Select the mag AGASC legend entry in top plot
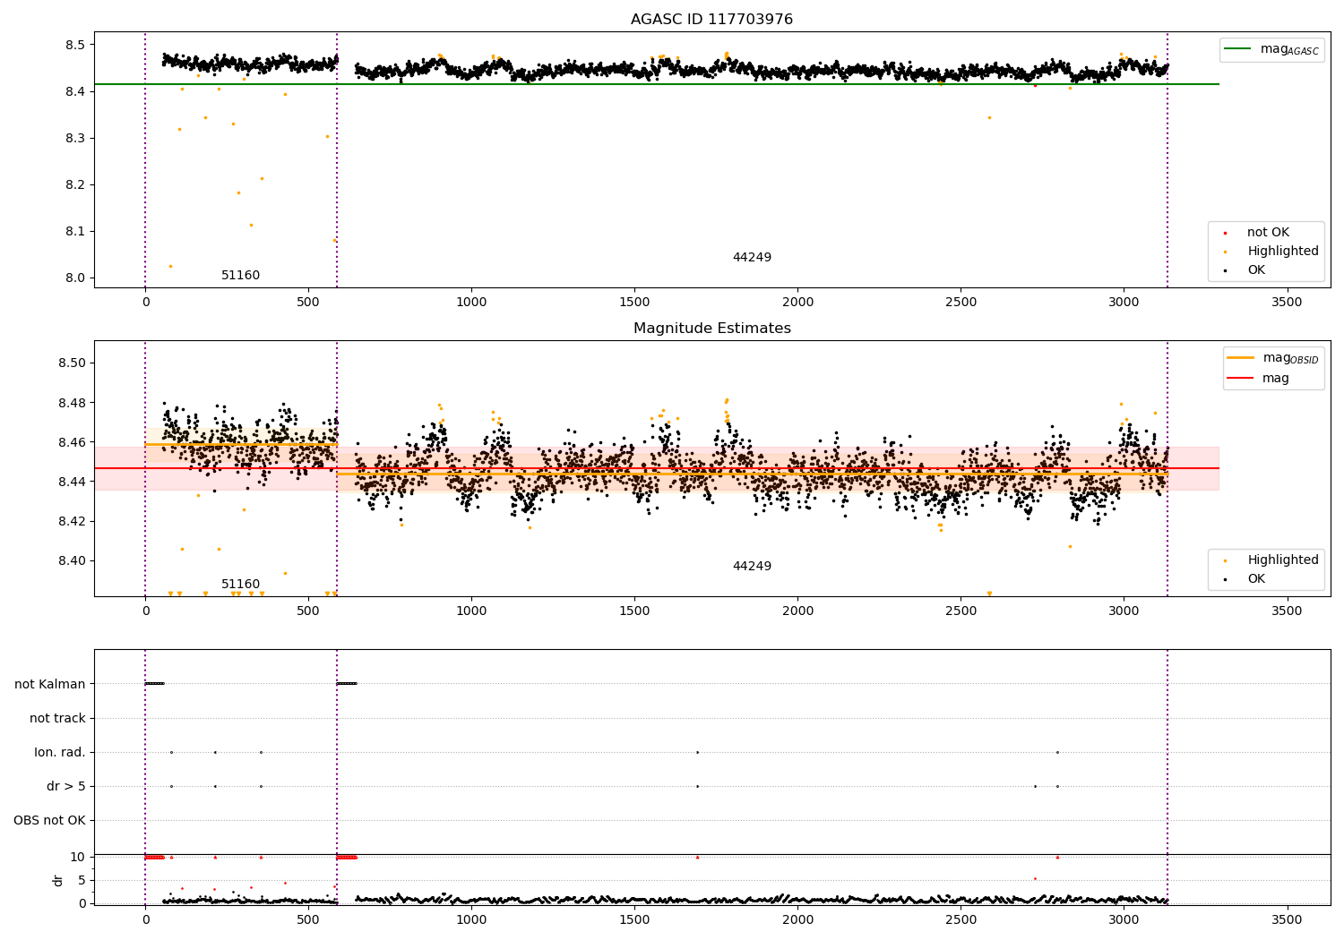Viewport: 1344px width, 940px height. [1272, 49]
